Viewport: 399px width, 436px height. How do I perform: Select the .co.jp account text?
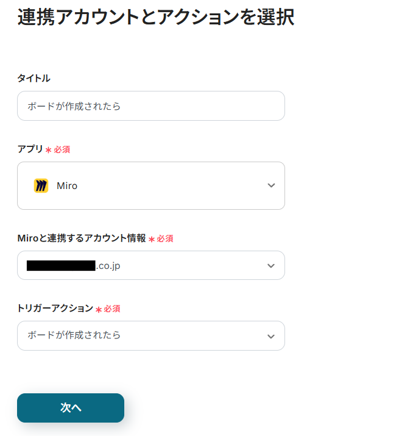click(108, 266)
